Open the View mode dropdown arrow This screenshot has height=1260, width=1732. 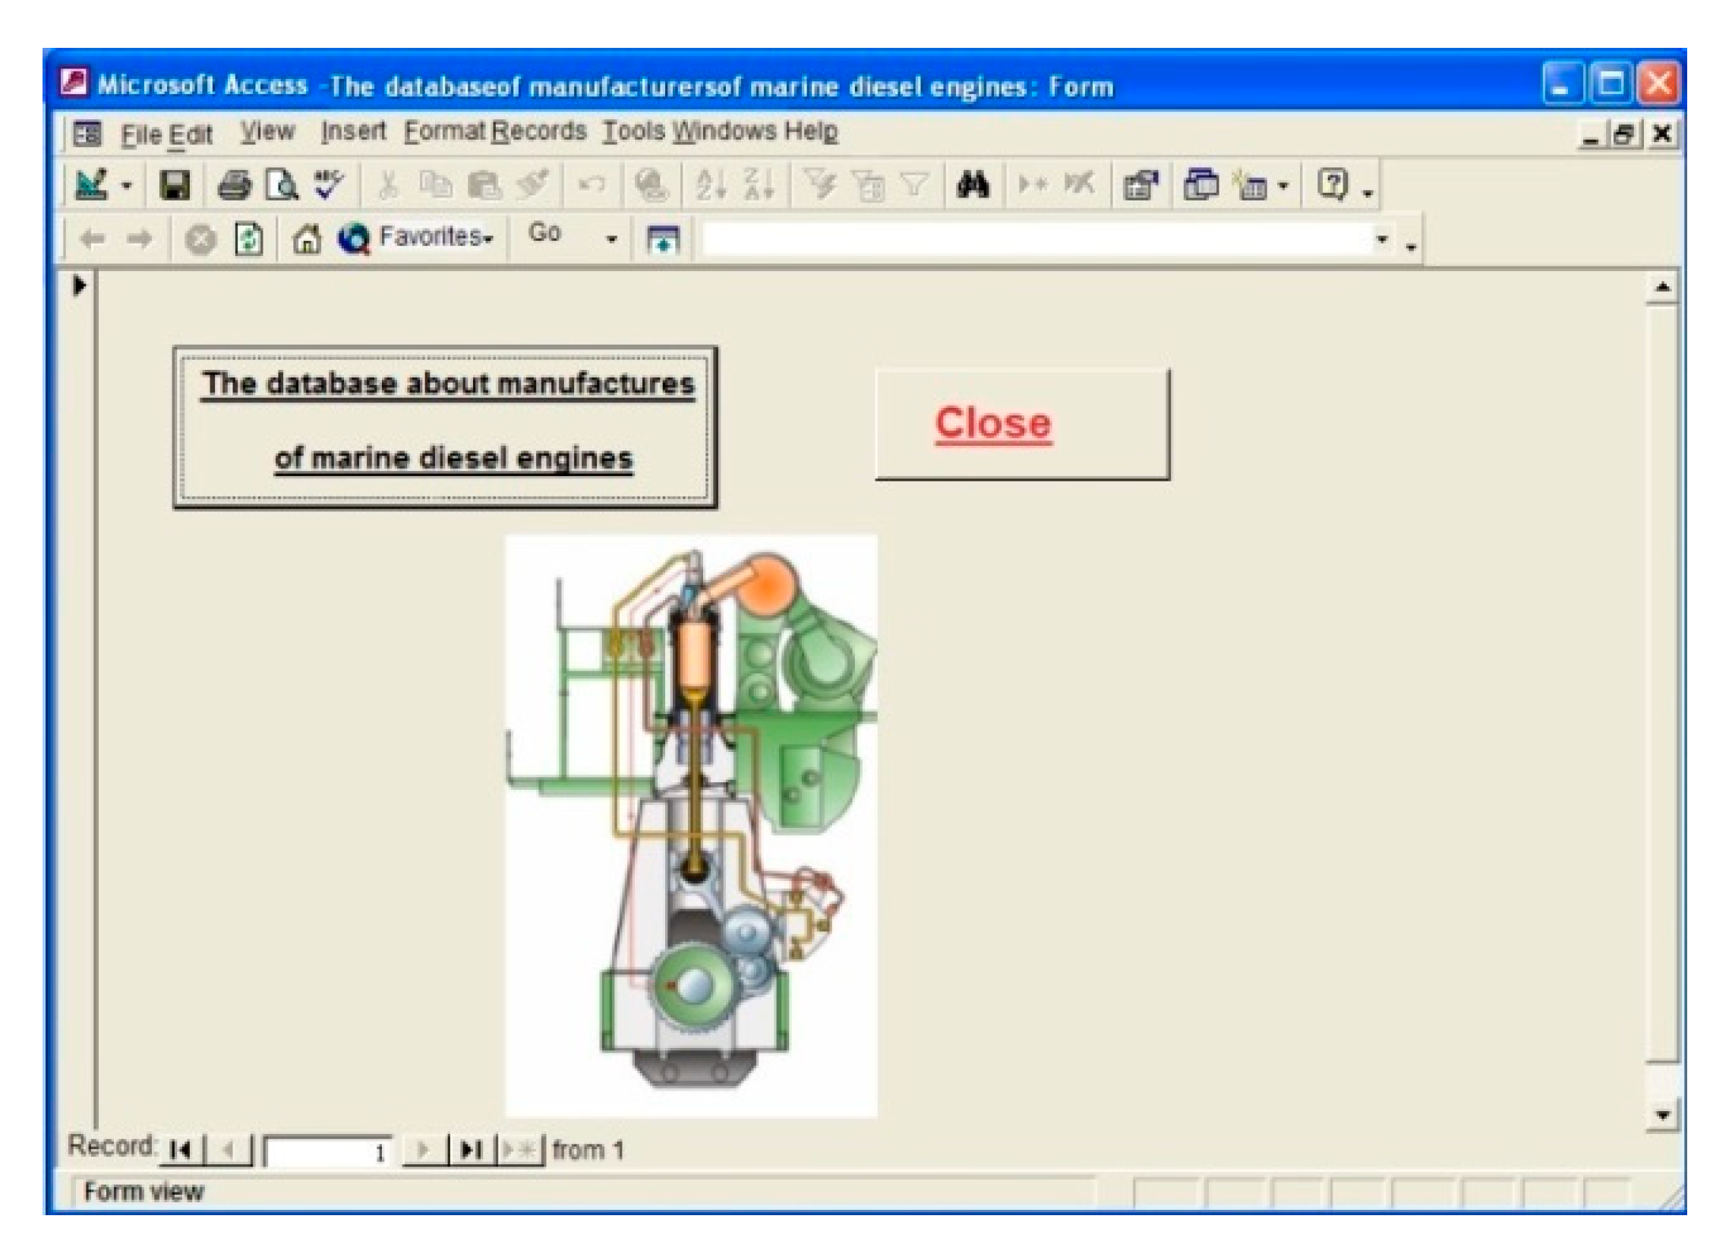coord(127,185)
